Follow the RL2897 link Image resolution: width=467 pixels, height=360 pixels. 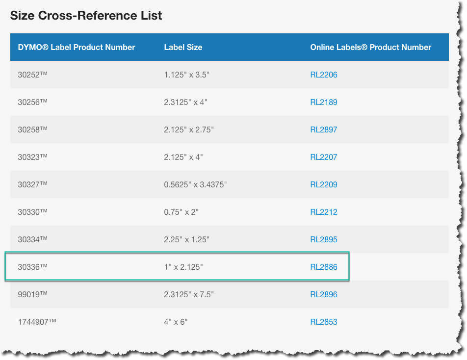coord(324,130)
